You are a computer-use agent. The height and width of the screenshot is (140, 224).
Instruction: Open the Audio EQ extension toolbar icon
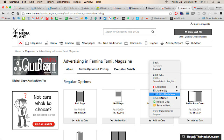(187, 13)
